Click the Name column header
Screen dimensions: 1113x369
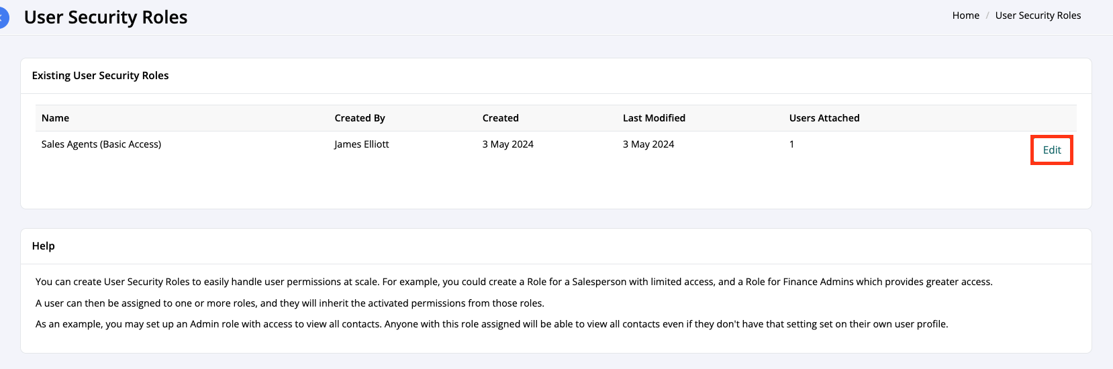point(55,118)
